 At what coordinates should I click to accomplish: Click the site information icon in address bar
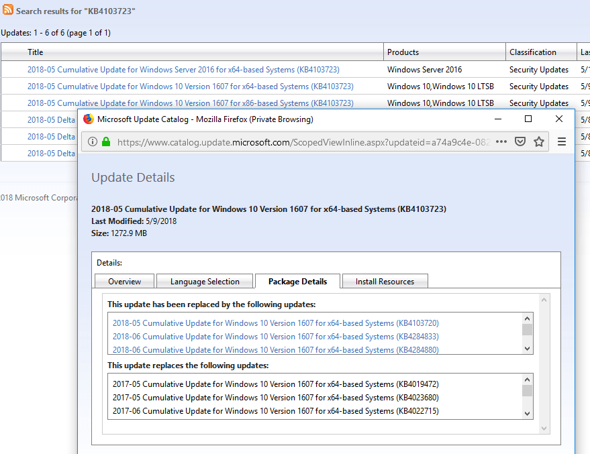coord(92,141)
